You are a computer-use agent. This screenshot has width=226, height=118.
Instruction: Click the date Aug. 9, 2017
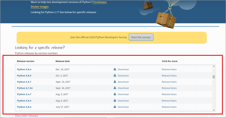click(62, 94)
